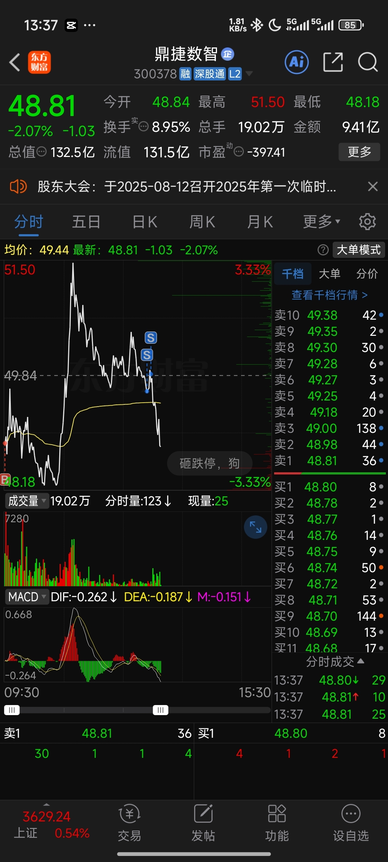The image size is (388, 862).
Task: Tap help question mark icon
Action: tap(323, 250)
